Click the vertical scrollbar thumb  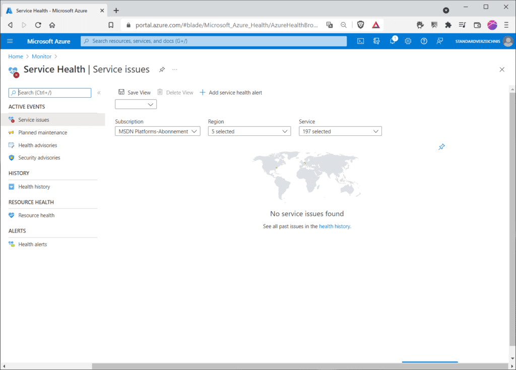pos(512,219)
